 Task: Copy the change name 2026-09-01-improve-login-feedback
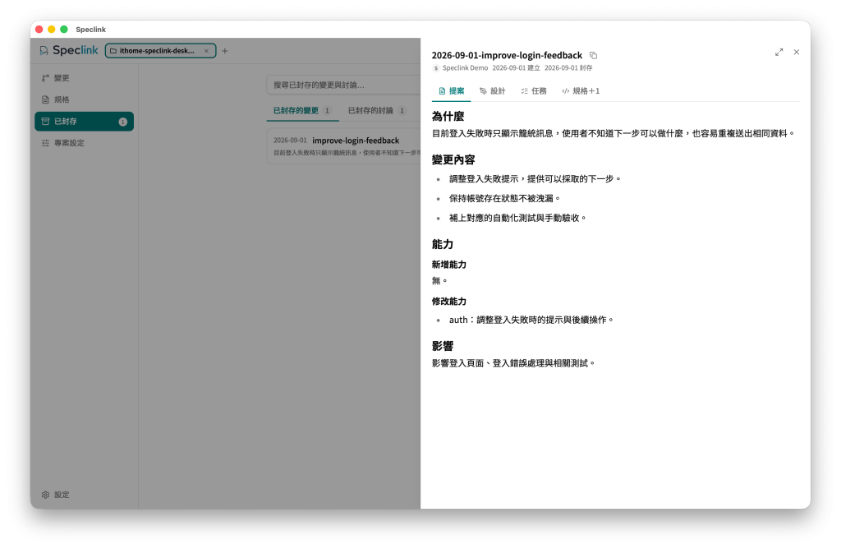[593, 55]
